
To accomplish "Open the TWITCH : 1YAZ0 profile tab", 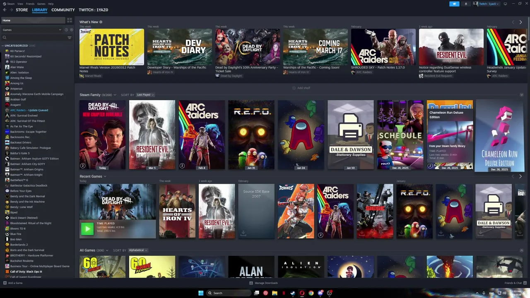I will point(94,10).
